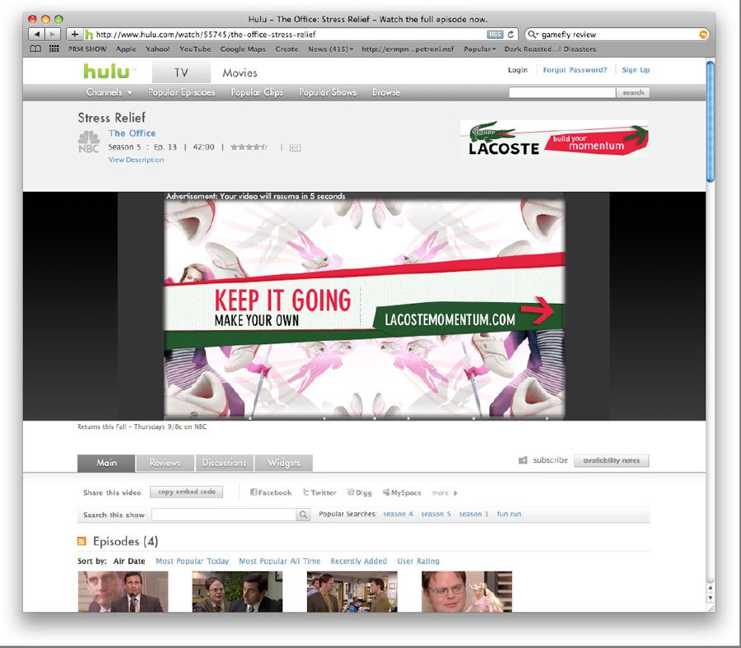
Task: Open the first episode thumbnail
Action: click(x=123, y=591)
